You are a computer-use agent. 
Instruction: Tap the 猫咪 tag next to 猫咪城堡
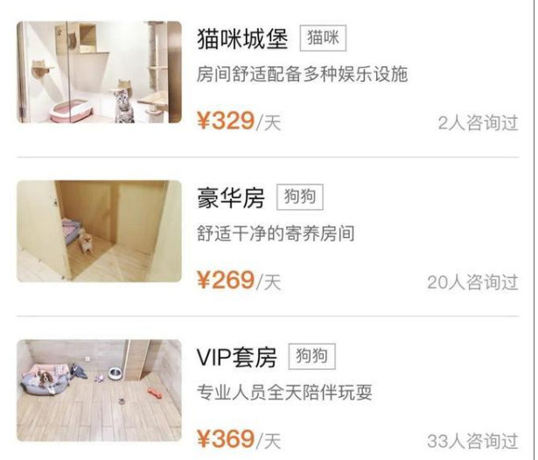[x=323, y=38]
